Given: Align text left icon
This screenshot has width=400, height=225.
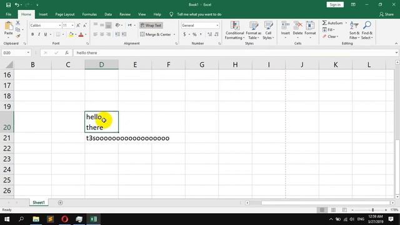Looking at the screenshot, I should (96, 34).
